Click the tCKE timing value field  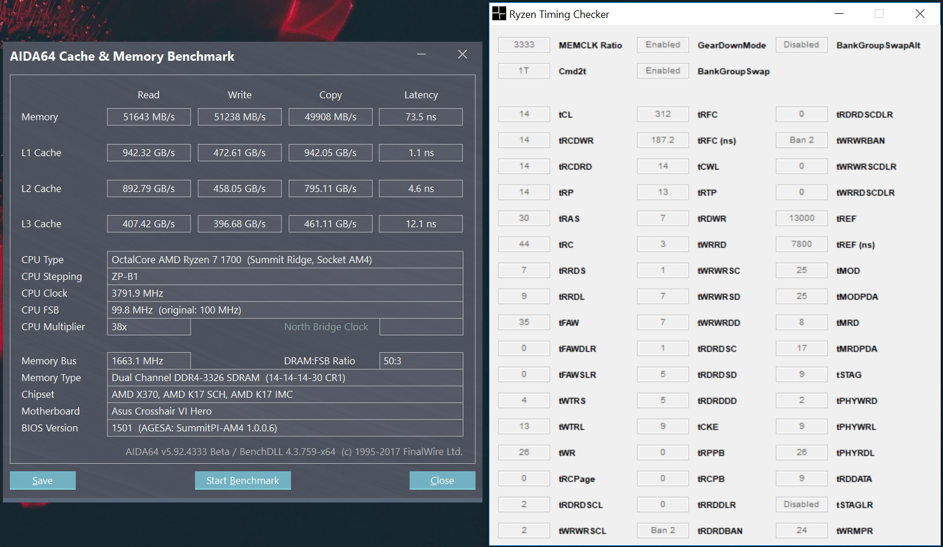(663, 426)
